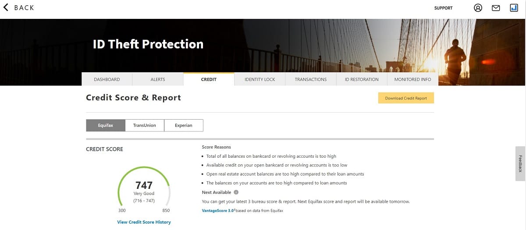Click the back arrow icon
The height and width of the screenshot is (230, 526).
click(6, 7)
